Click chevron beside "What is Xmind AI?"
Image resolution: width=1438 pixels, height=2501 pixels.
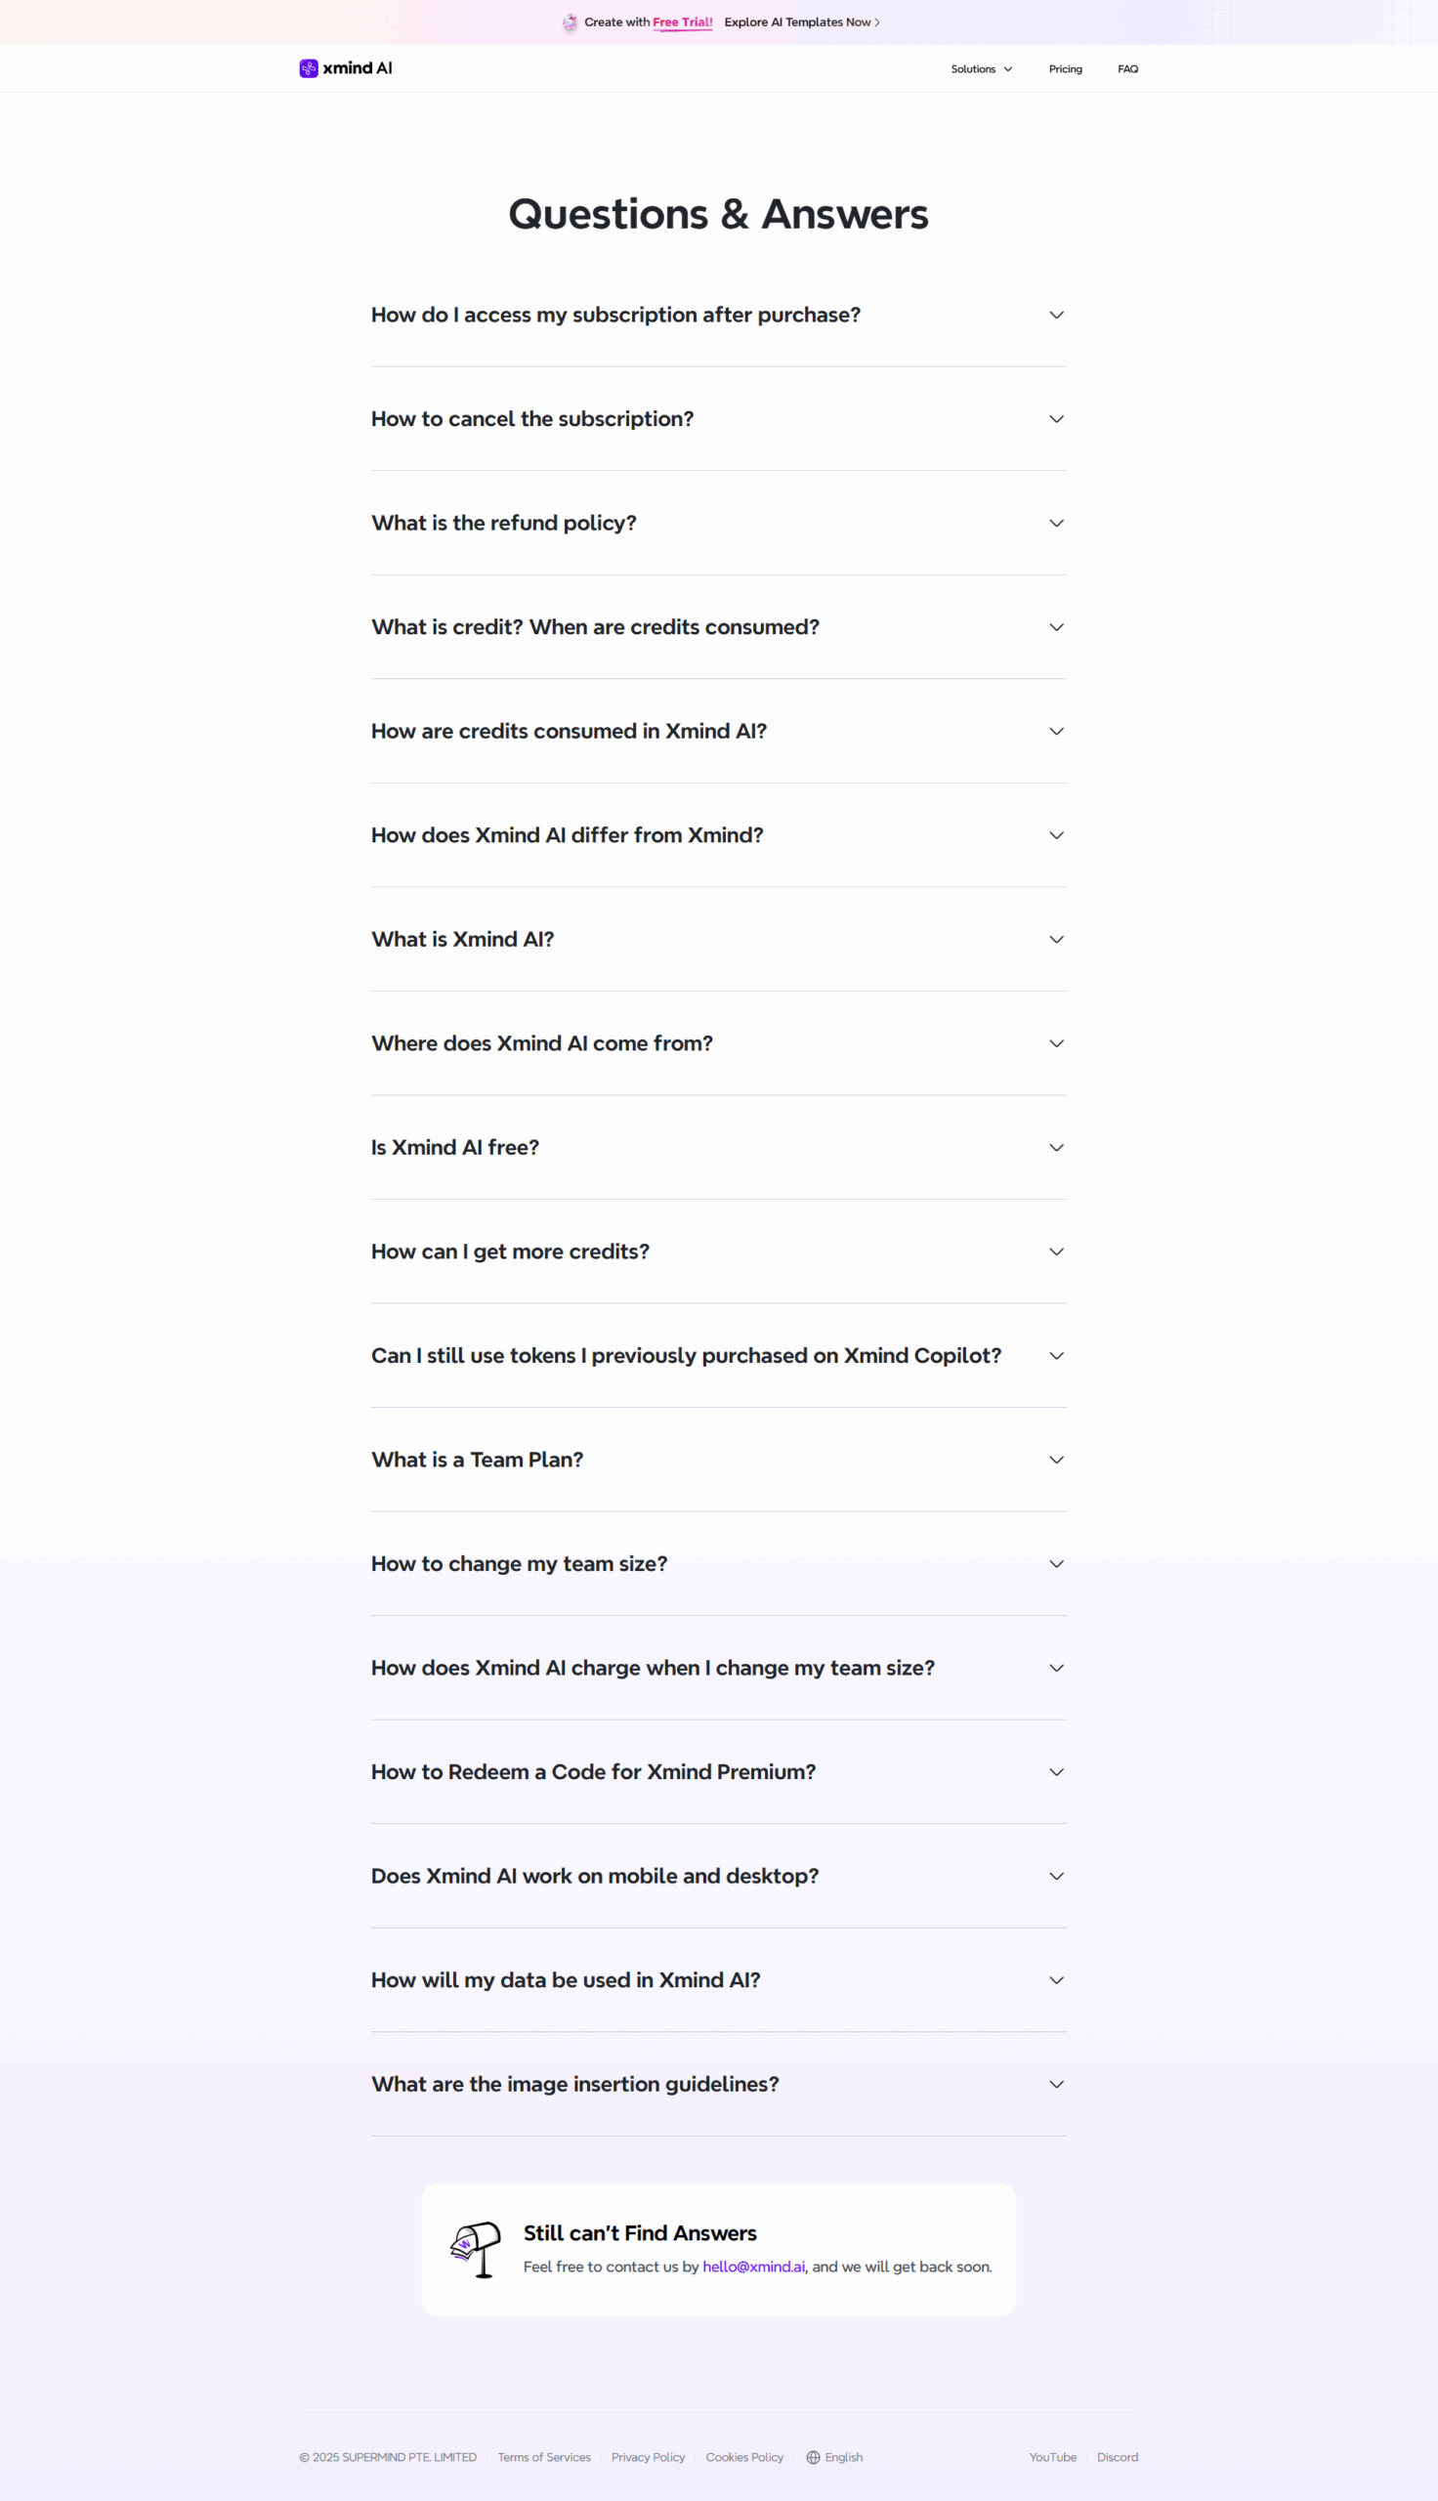pos(1056,939)
